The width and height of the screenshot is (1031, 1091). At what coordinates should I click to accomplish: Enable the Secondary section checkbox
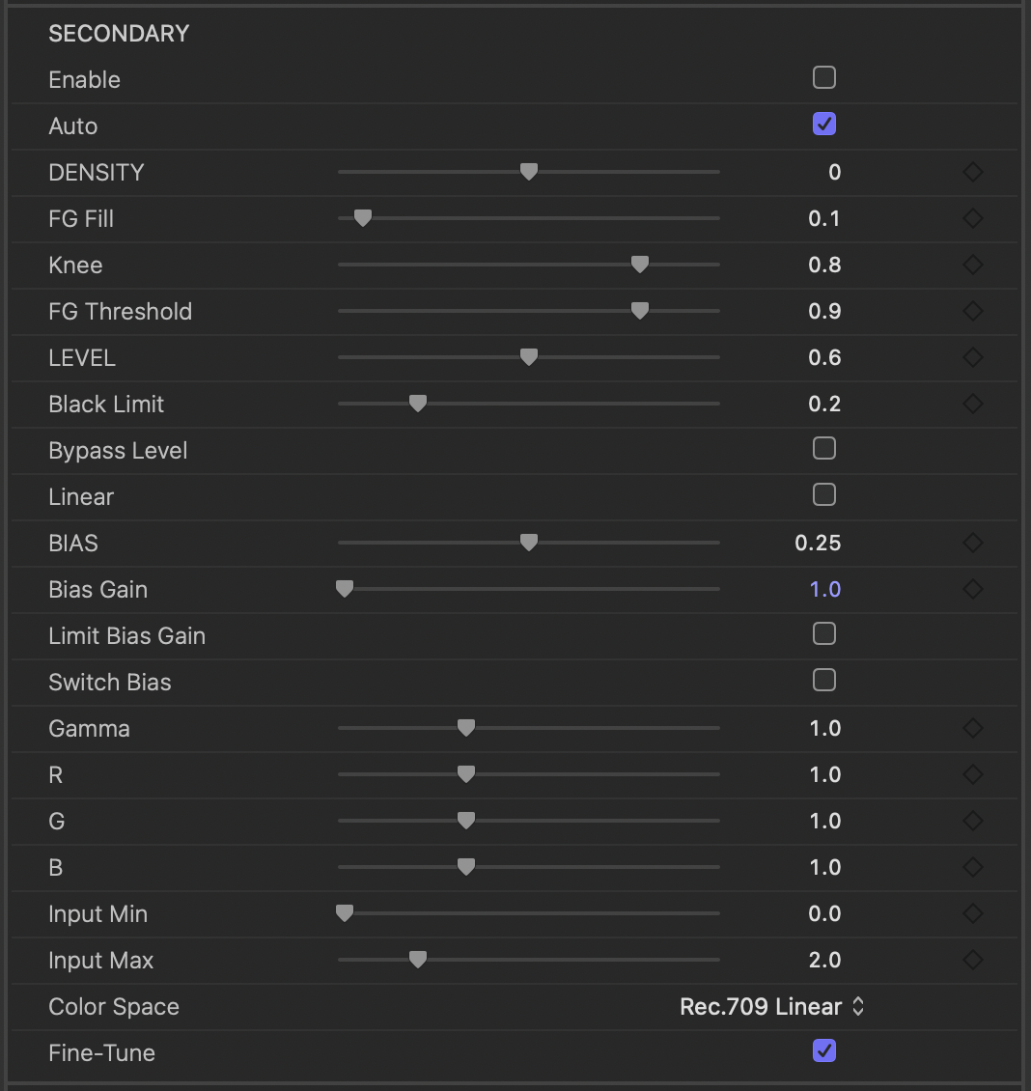tap(824, 78)
